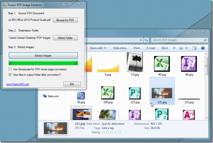
Task: Open the view options dropdown arrow
Action: [186, 48]
